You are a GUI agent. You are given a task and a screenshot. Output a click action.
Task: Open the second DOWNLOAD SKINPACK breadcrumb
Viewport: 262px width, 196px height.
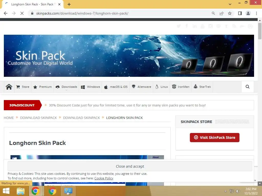click(x=81, y=118)
